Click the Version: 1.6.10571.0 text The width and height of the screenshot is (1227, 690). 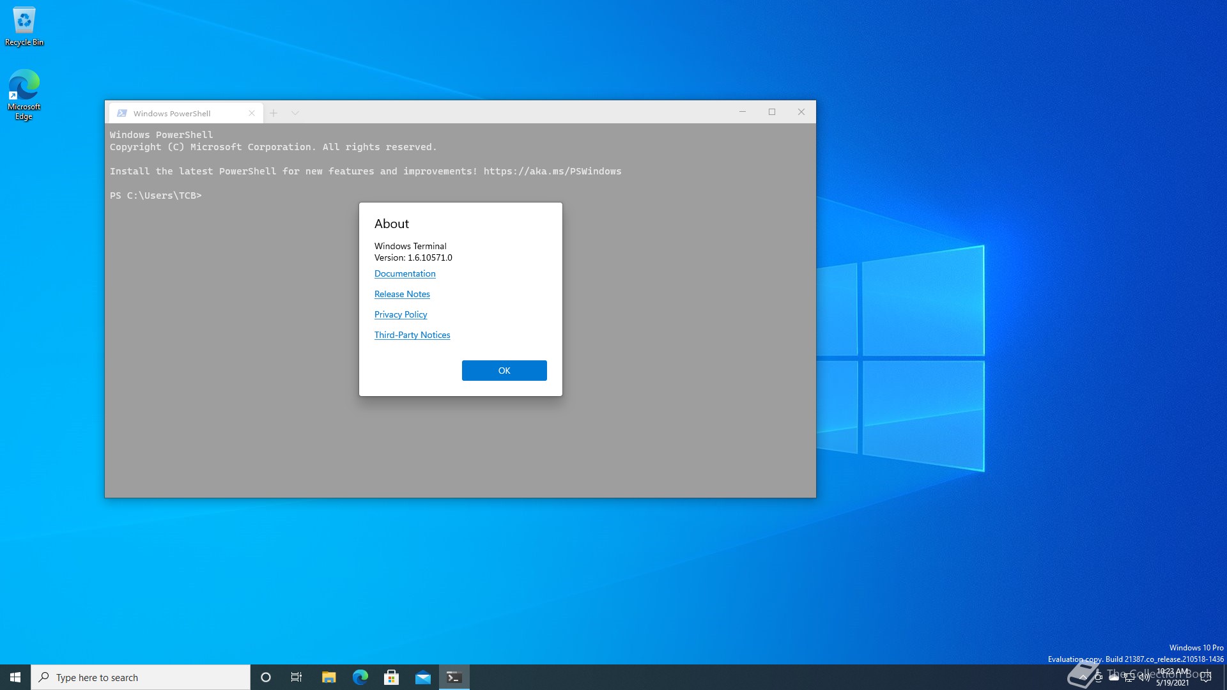click(x=413, y=257)
